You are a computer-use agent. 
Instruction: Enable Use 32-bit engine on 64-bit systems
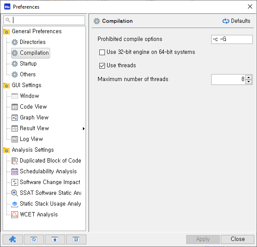[x=102, y=52]
